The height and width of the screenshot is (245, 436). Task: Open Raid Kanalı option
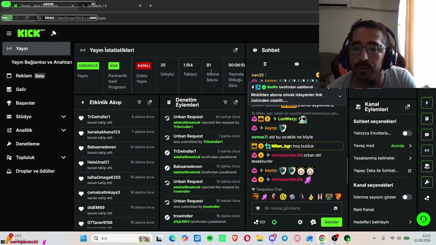click(364, 210)
